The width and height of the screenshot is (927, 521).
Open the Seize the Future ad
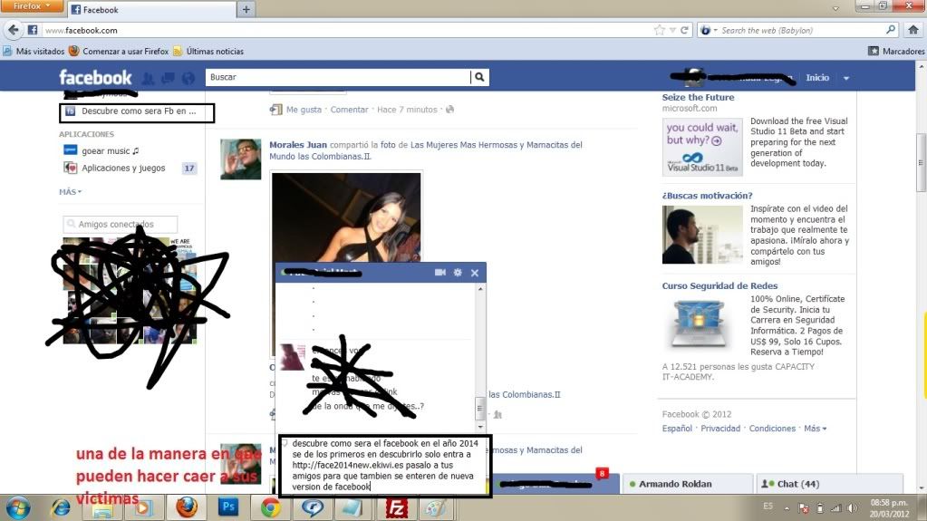[699, 97]
